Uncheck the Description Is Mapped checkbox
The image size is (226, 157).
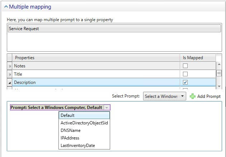point(185,82)
